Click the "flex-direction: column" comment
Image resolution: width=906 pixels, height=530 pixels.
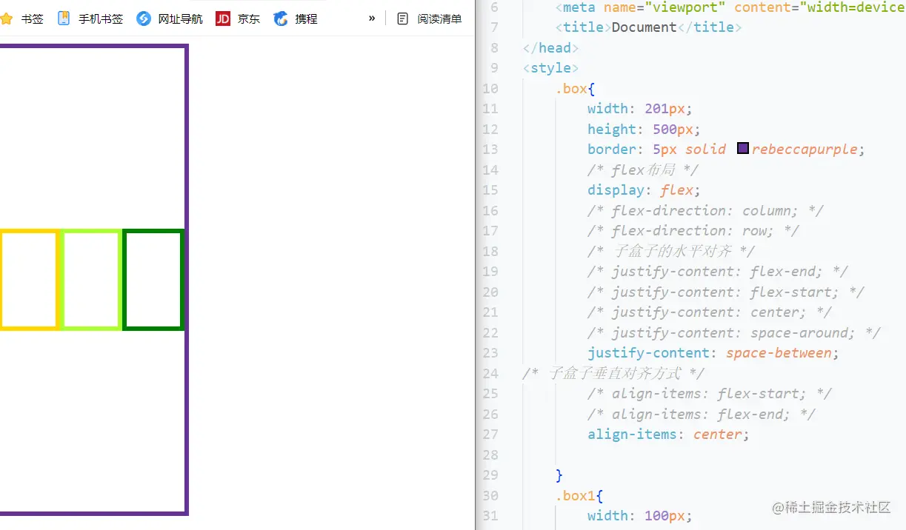click(x=705, y=210)
